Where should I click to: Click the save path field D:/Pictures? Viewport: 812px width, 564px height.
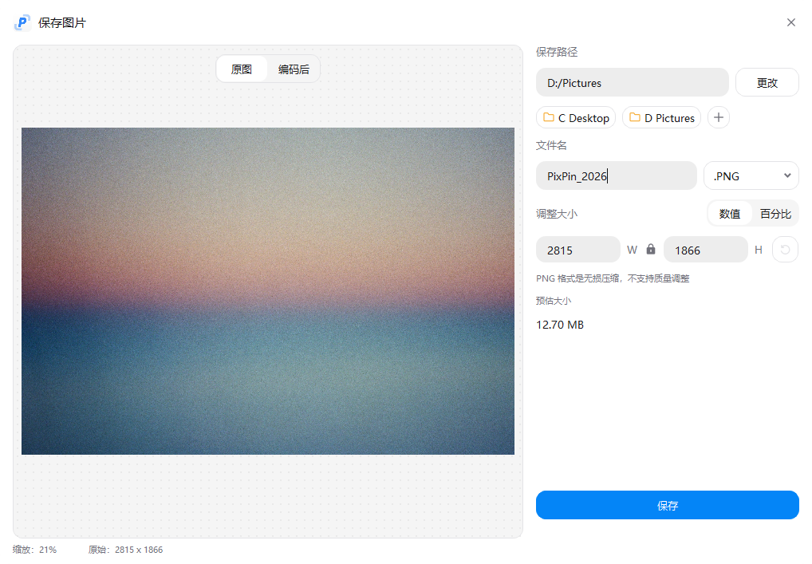(x=632, y=82)
